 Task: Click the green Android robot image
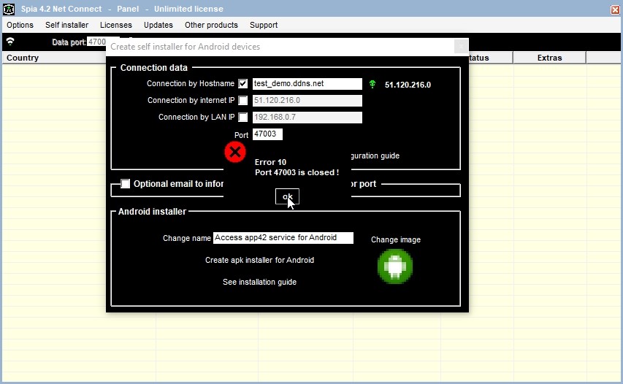coord(395,266)
